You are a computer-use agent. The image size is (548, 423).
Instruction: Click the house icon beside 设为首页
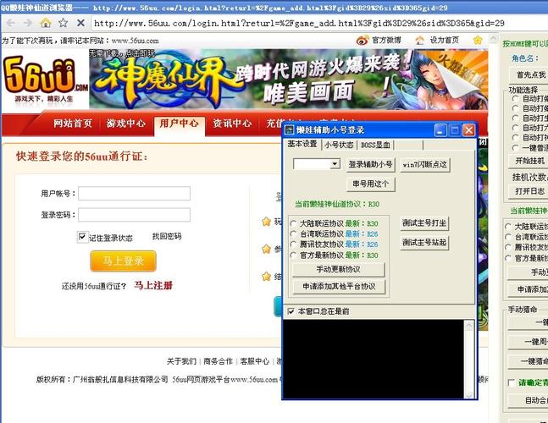pyautogui.click(x=419, y=41)
